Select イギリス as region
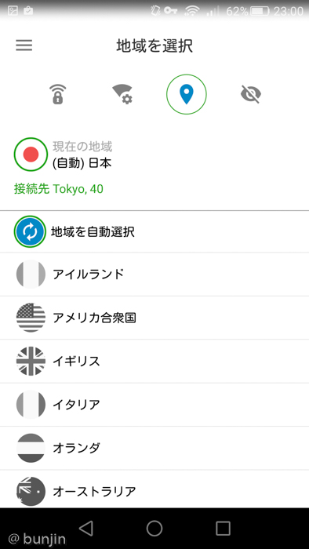The width and height of the screenshot is (309, 549). click(154, 361)
